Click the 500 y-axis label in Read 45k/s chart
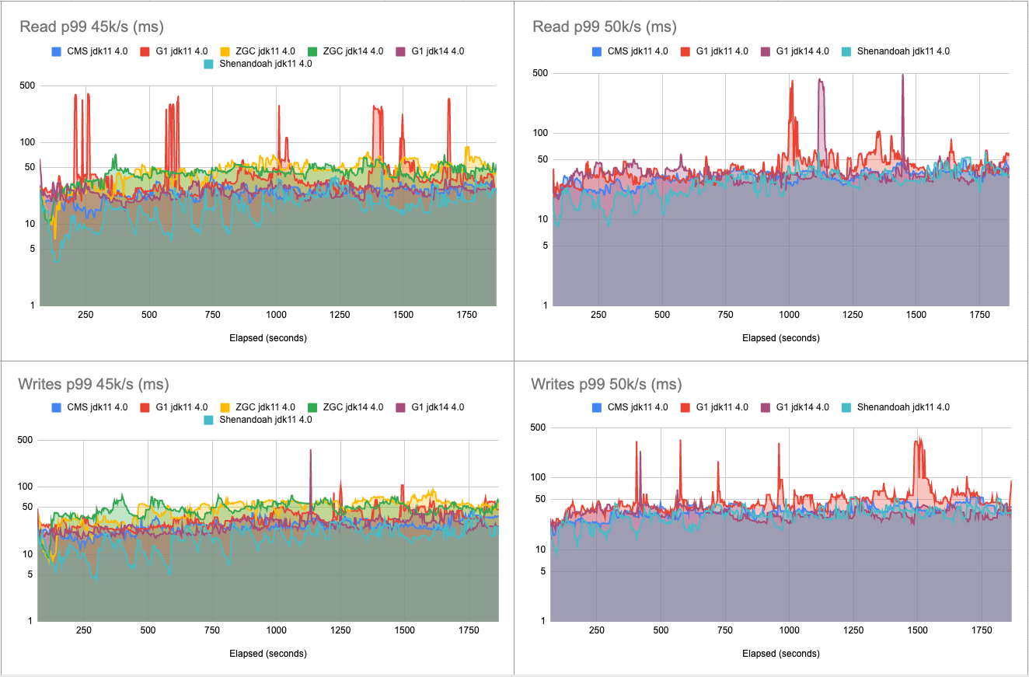The width and height of the screenshot is (1029, 677). pyautogui.click(x=27, y=86)
